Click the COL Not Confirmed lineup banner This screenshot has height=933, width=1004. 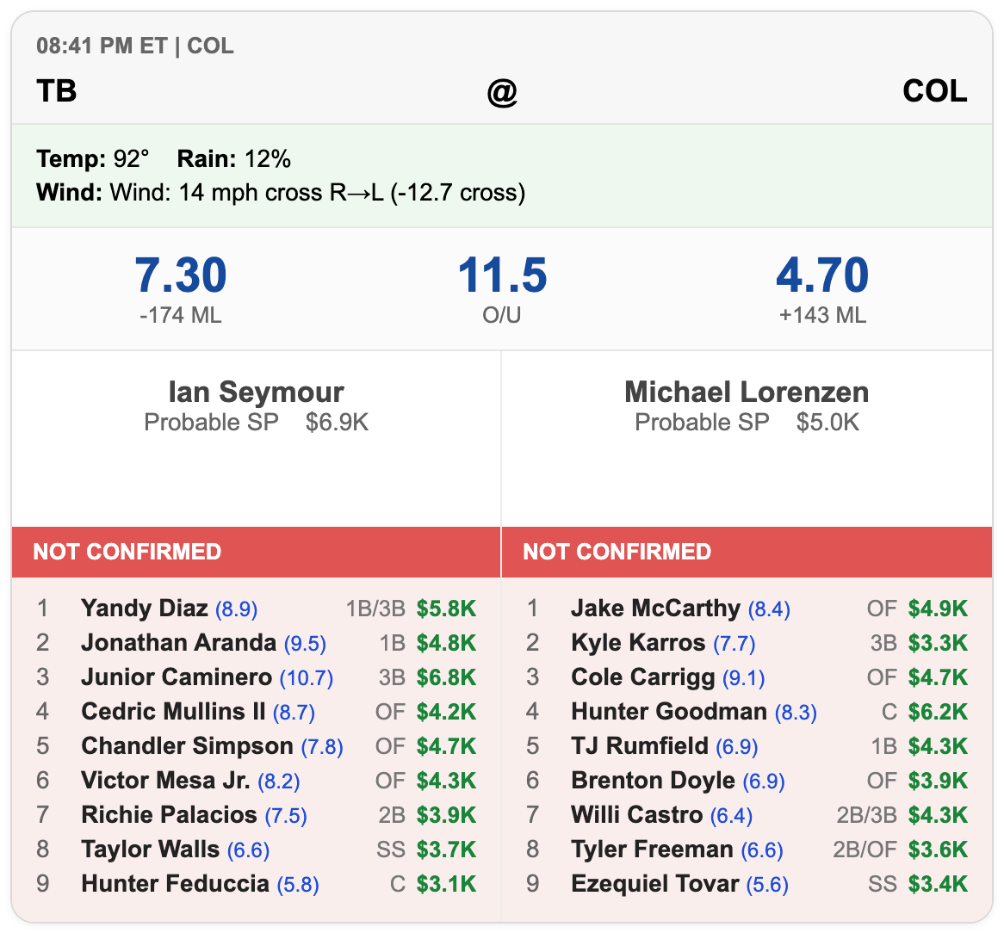tap(747, 552)
